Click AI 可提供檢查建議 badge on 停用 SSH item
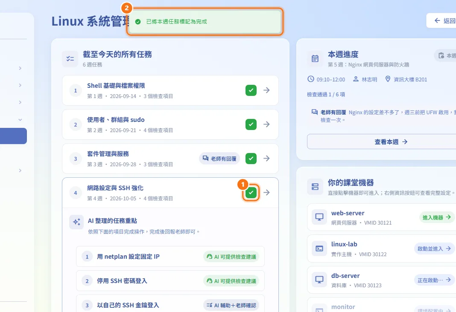This screenshot has width=456, height=312. 231,281
